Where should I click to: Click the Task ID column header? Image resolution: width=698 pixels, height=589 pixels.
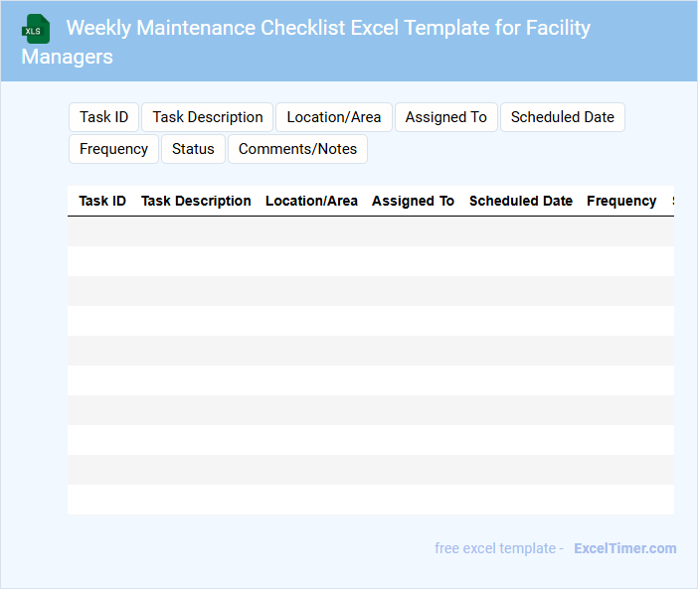point(102,201)
